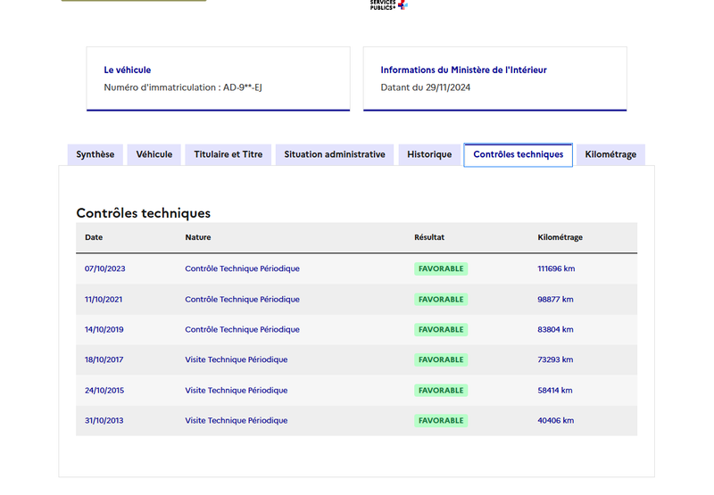Viewport: 714px width, 495px height.
Task: Click the Kilométrage column header in the table
Action: click(560, 237)
